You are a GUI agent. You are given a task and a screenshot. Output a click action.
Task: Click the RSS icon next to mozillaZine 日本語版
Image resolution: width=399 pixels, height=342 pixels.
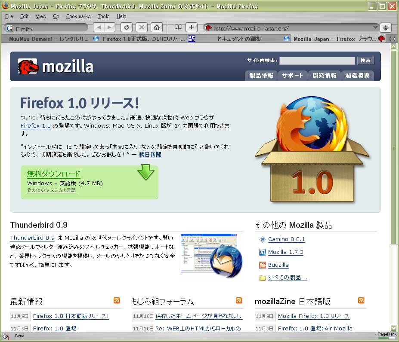coord(361,300)
